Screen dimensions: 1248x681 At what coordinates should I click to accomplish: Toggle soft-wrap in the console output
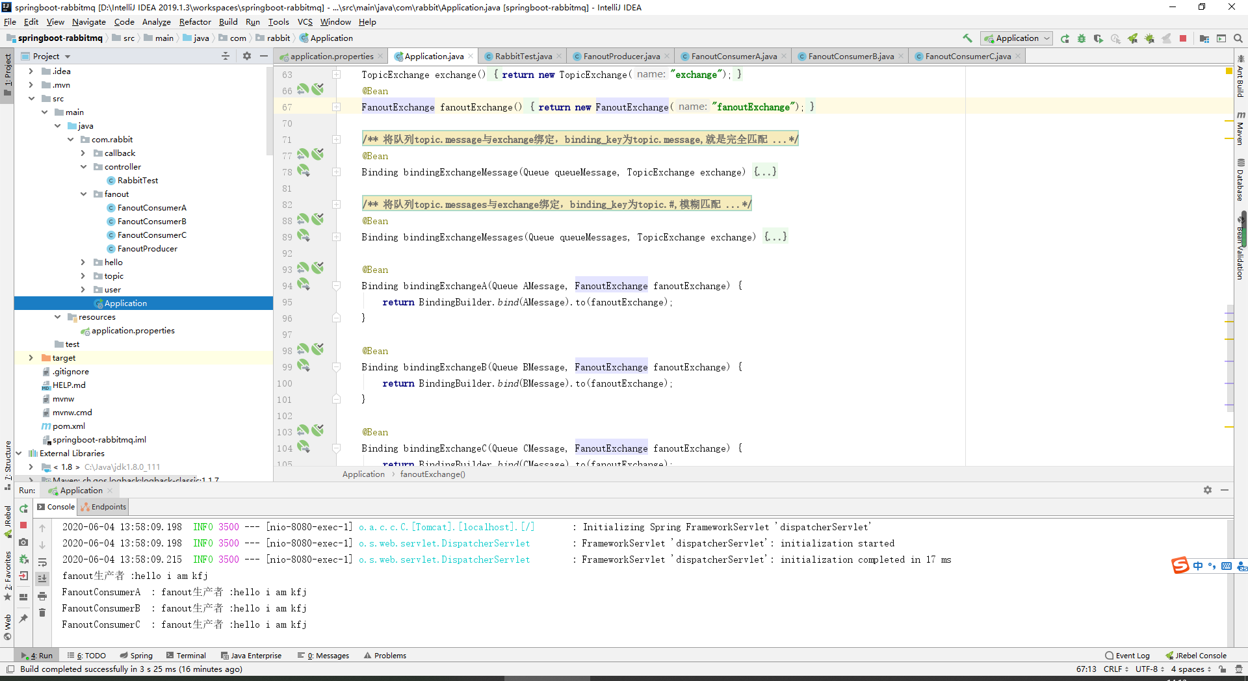(x=43, y=562)
